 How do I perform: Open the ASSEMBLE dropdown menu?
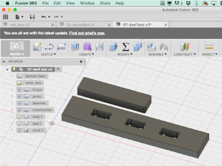[158, 54]
